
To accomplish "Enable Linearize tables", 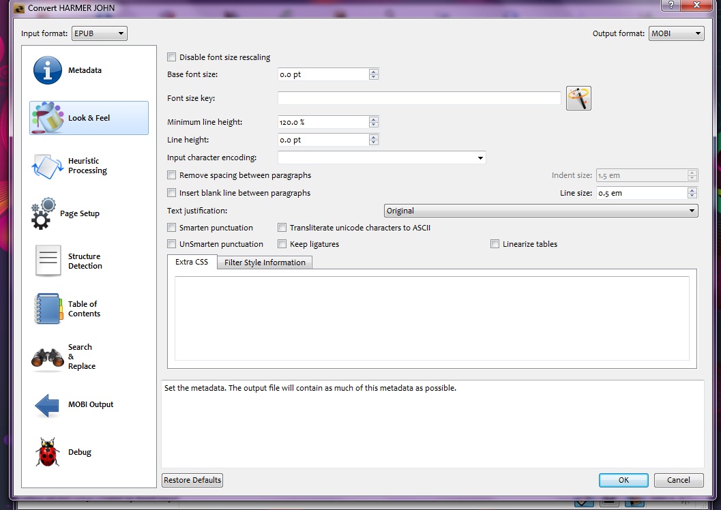I will [495, 244].
